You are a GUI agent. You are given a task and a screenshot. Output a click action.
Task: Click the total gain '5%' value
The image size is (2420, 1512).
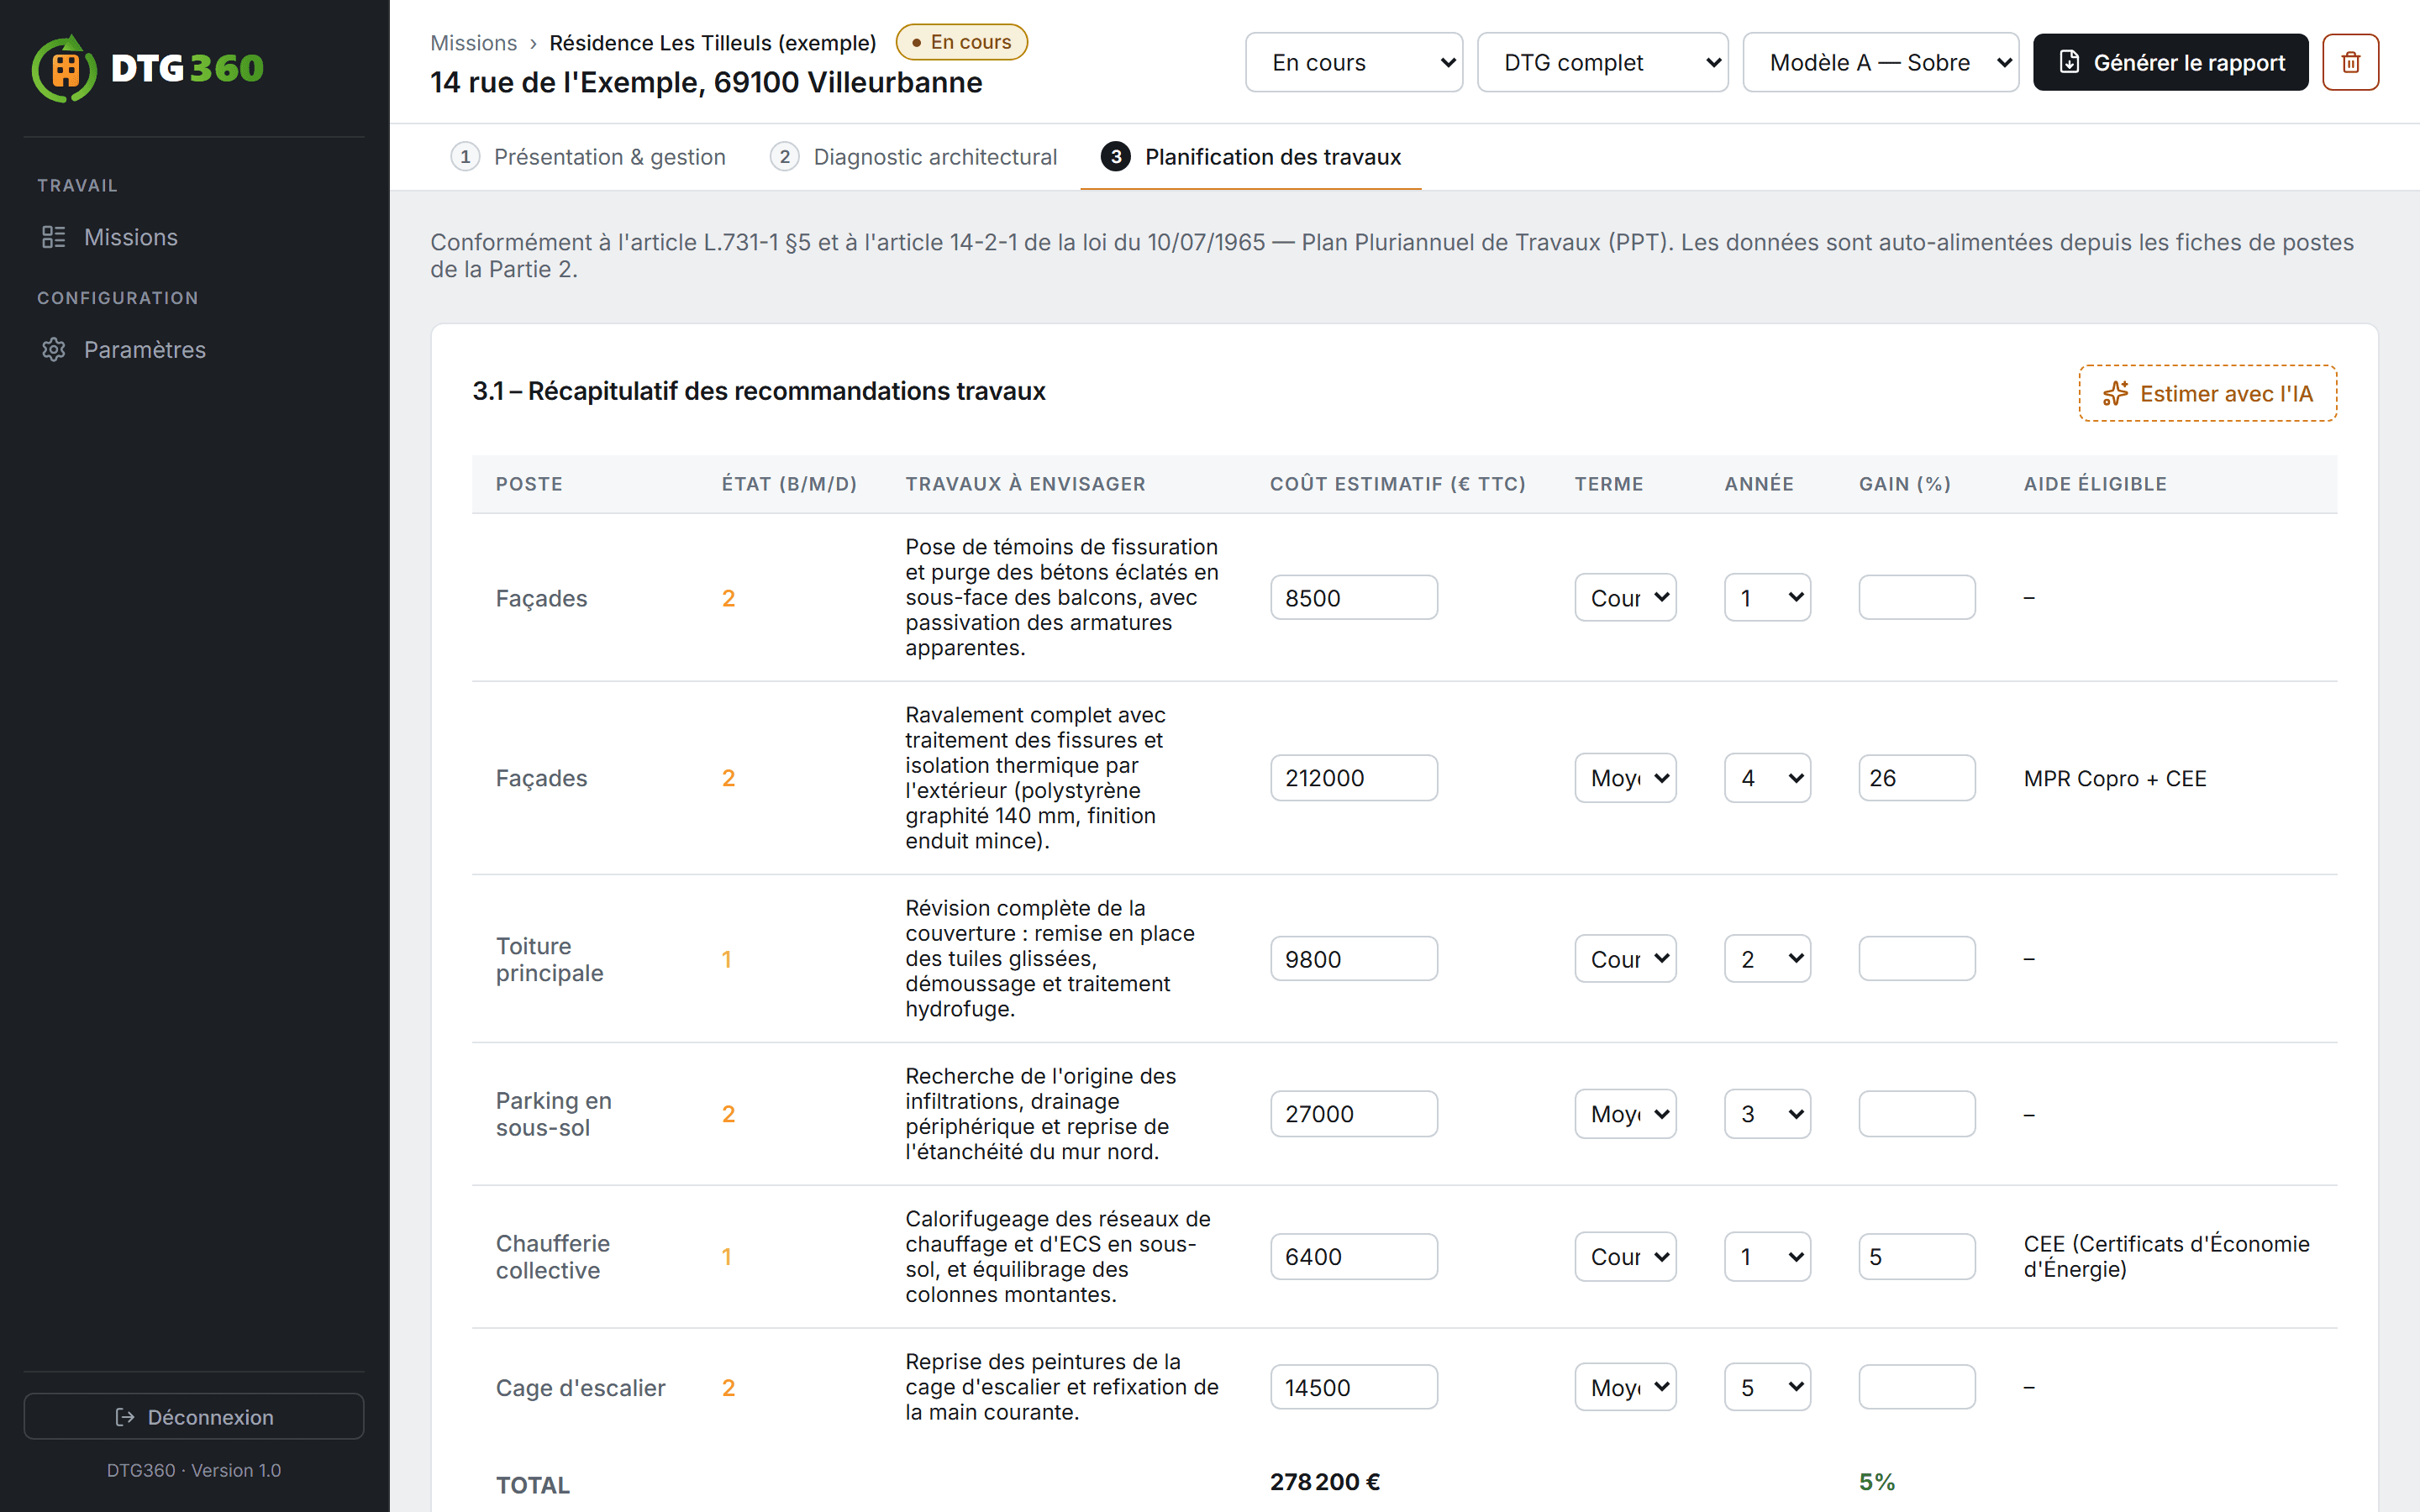click(1877, 1481)
